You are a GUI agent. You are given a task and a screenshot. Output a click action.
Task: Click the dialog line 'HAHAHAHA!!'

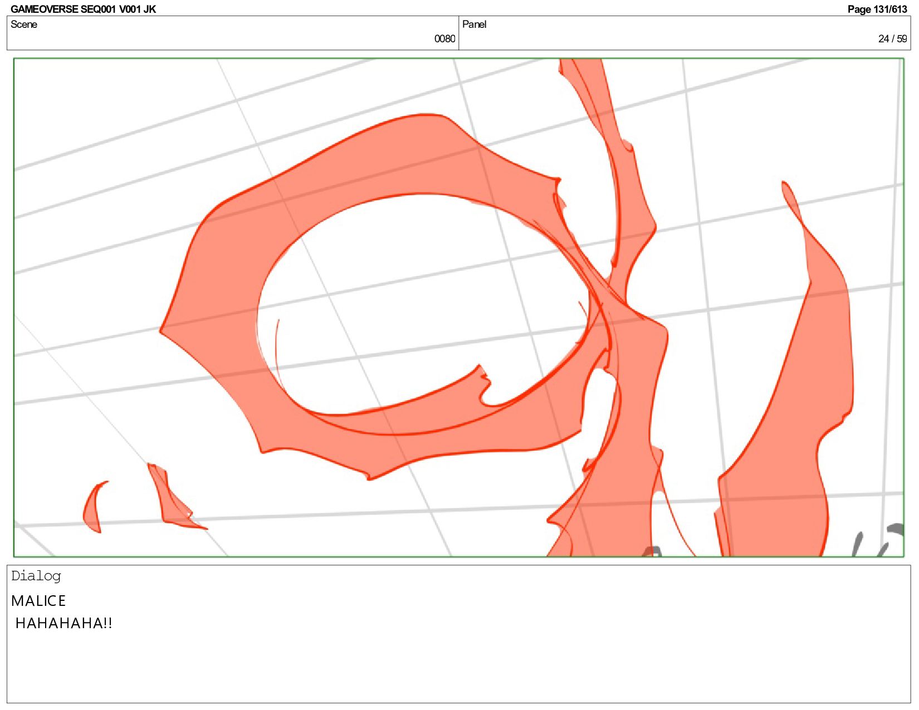tap(64, 623)
